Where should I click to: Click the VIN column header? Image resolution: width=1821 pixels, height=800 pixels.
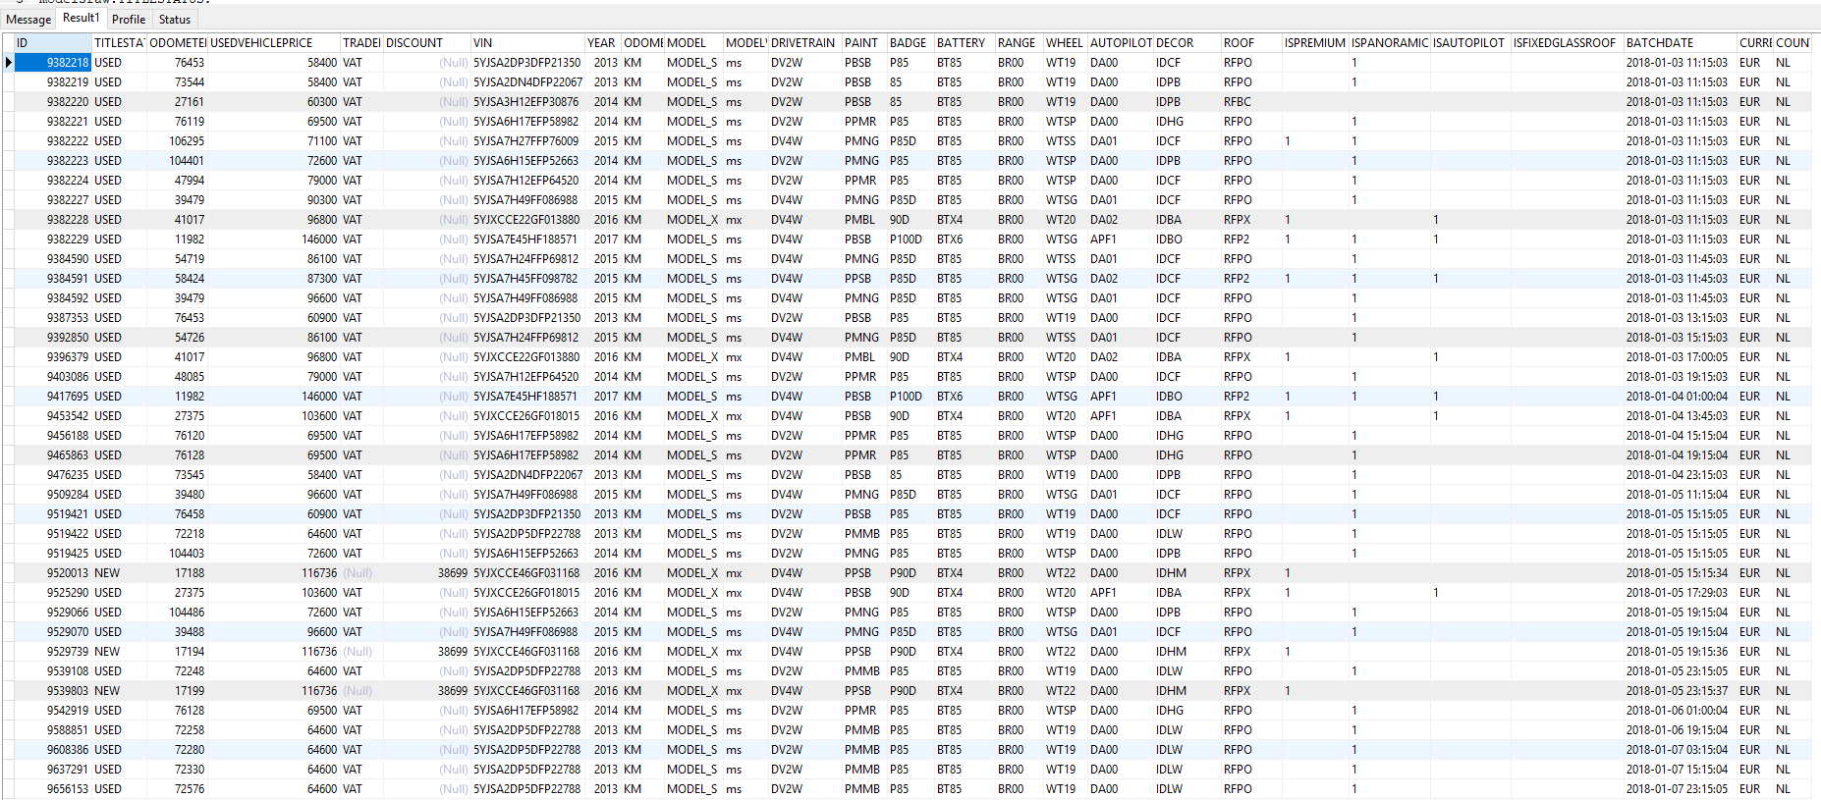click(x=527, y=43)
